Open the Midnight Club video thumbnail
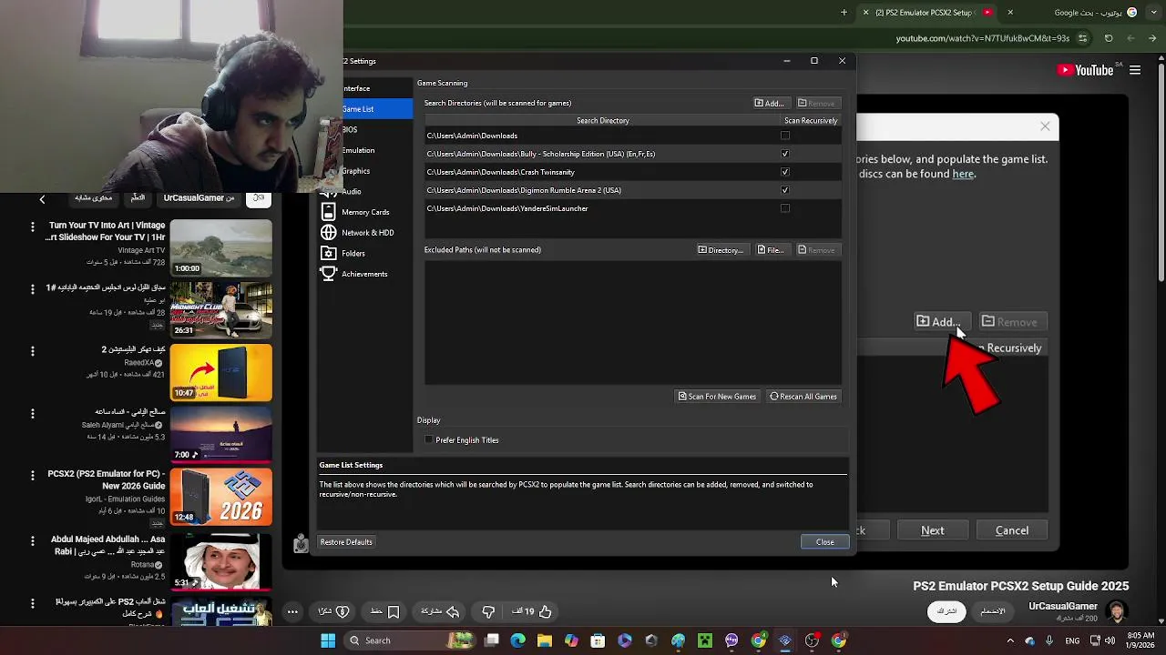This screenshot has height=655, width=1166. 220,310
